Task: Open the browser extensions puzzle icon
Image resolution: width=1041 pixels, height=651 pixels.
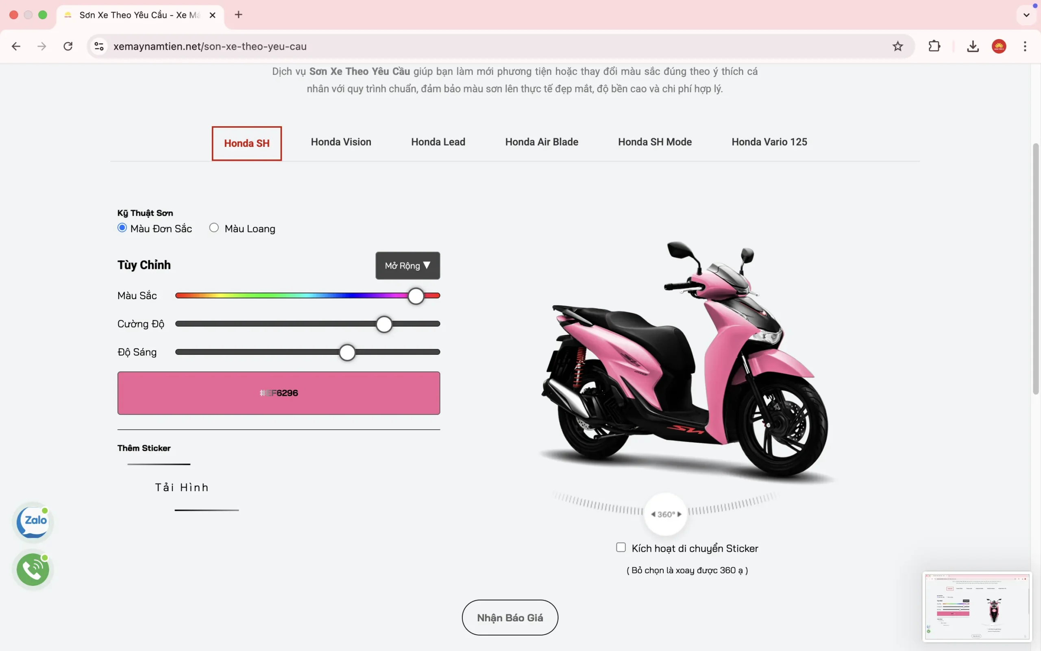Action: pos(934,46)
